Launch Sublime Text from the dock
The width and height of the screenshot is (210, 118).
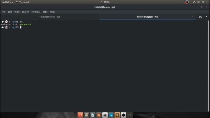[x=117, y=115]
